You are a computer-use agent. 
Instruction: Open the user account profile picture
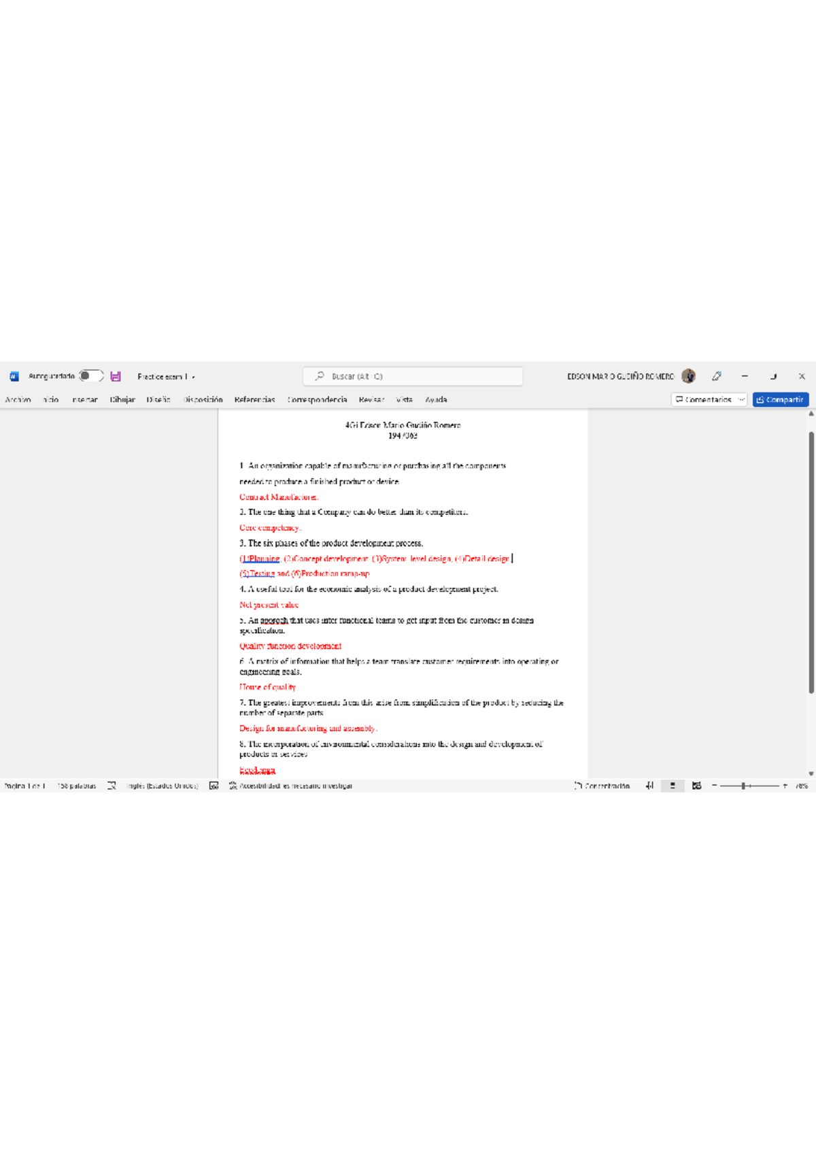688,376
